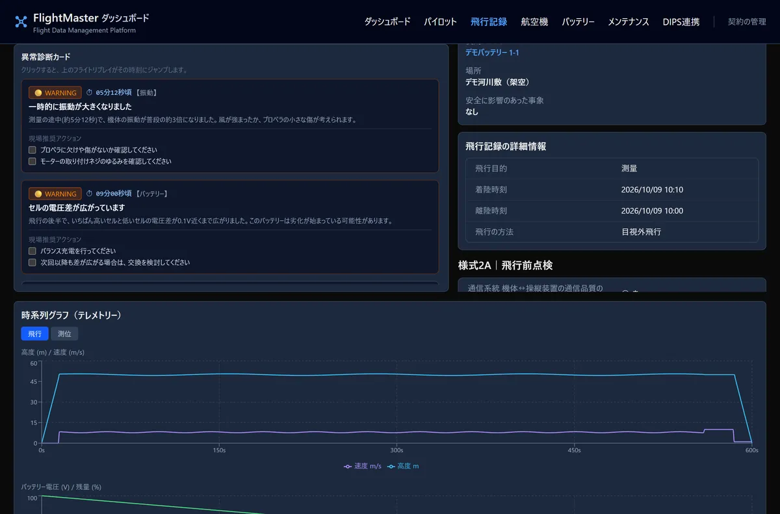The image size is (780, 514).
Task: Click the 契約の管理 link
Action: click(747, 21)
